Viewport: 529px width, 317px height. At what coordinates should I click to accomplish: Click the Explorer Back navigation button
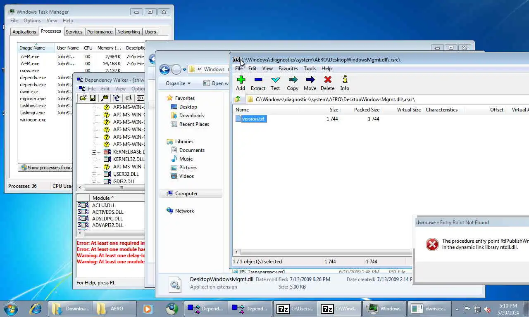click(x=164, y=69)
